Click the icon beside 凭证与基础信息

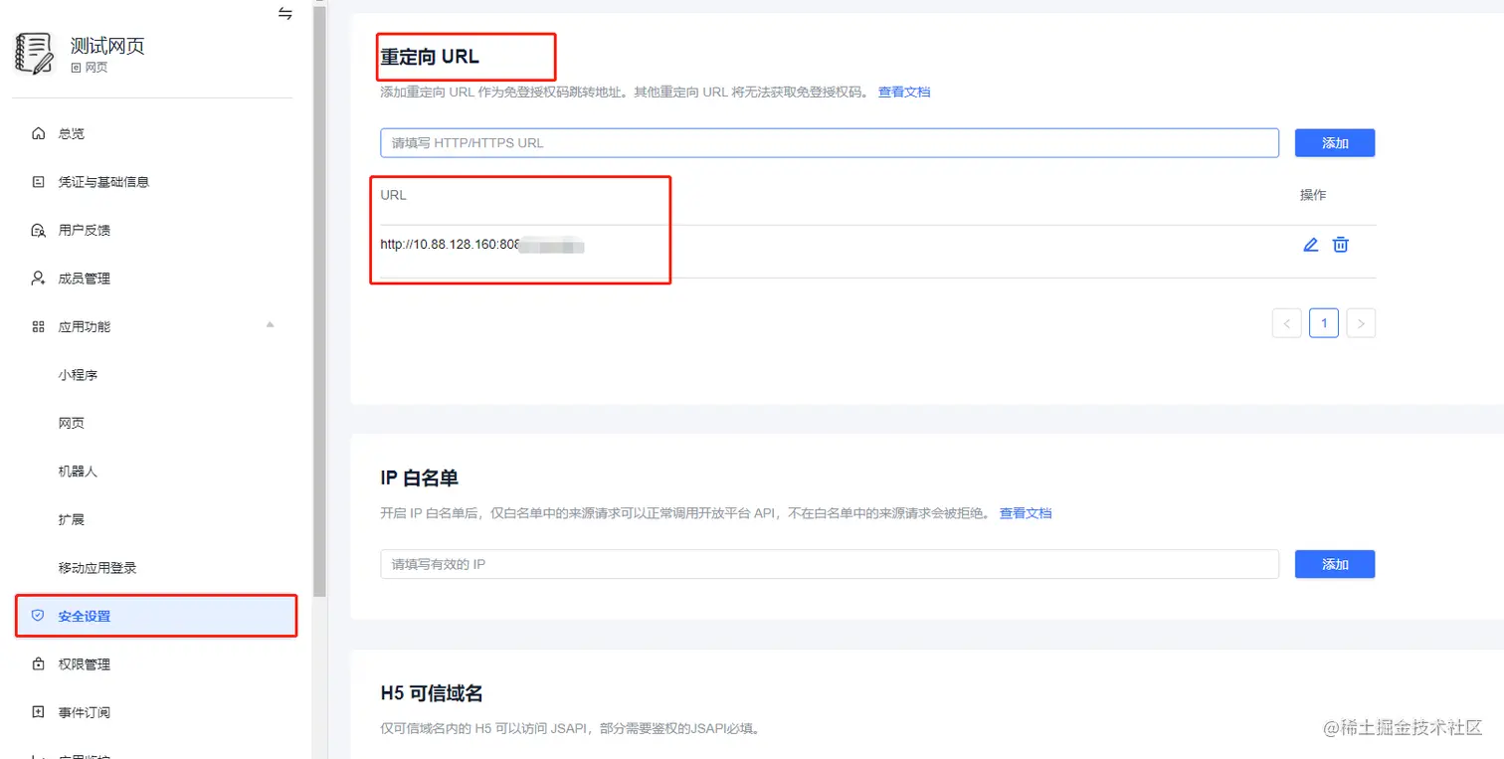38,182
